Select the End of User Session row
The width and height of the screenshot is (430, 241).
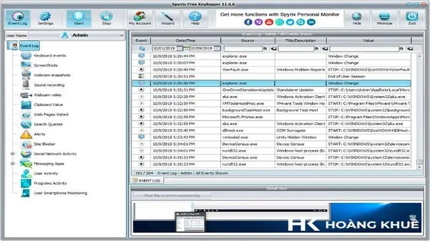pyautogui.click(x=272, y=77)
